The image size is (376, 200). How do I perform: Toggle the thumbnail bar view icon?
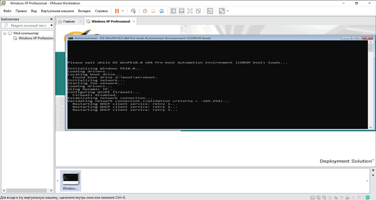(181, 11)
